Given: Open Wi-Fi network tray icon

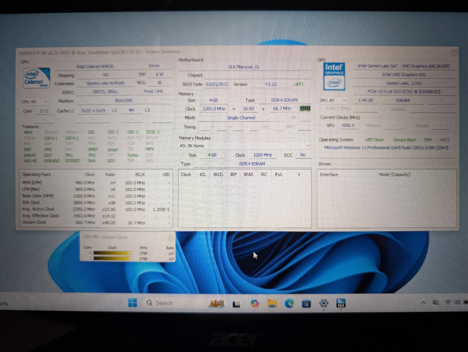Looking at the screenshot, I should [x=448, y=302].
